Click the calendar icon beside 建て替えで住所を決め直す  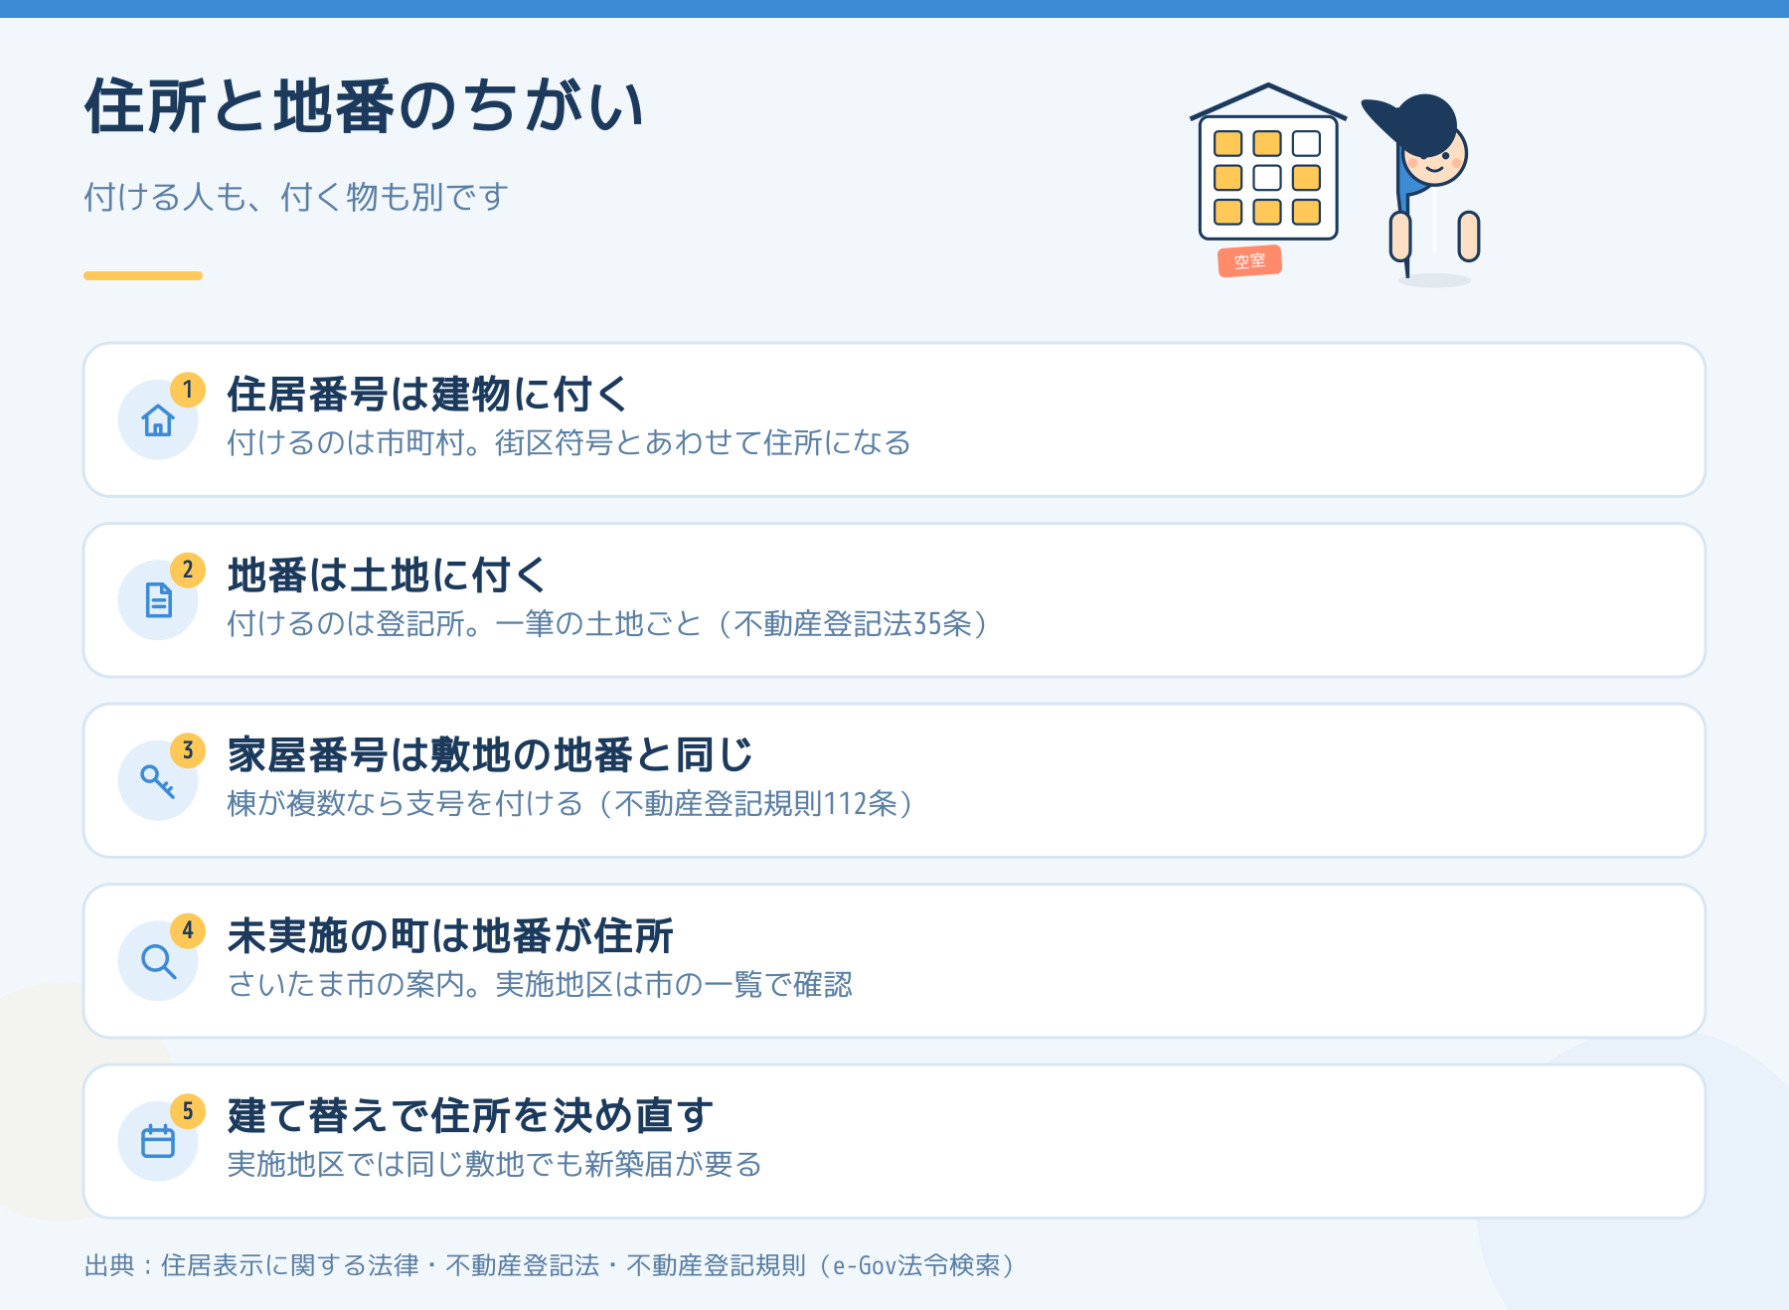158,1141
